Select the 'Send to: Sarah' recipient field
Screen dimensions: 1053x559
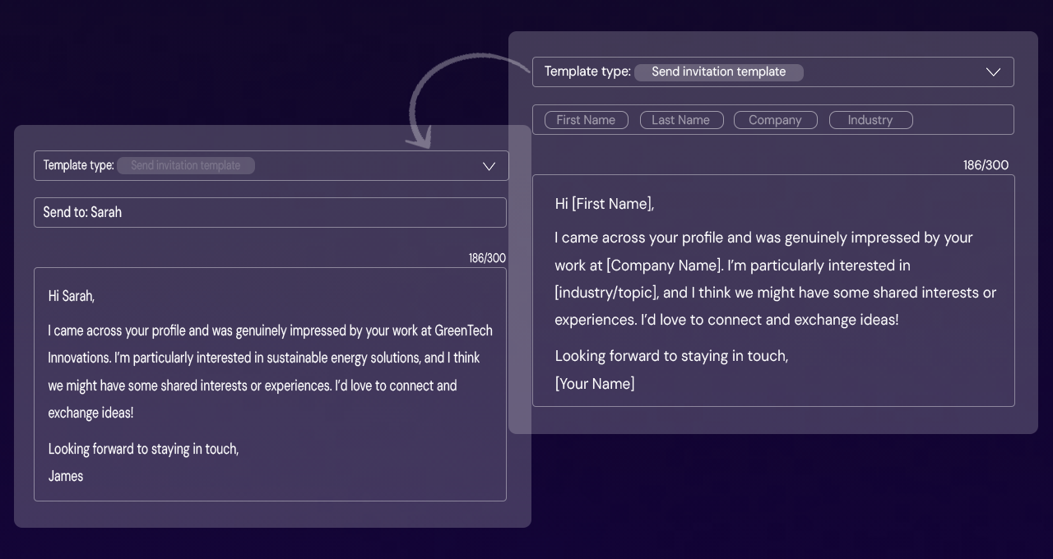270,212
